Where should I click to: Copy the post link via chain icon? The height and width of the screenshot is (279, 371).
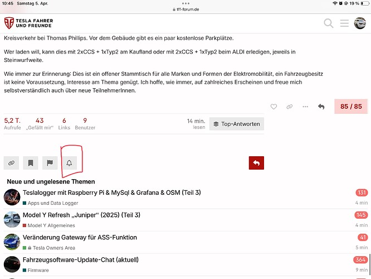pos(289,107)
